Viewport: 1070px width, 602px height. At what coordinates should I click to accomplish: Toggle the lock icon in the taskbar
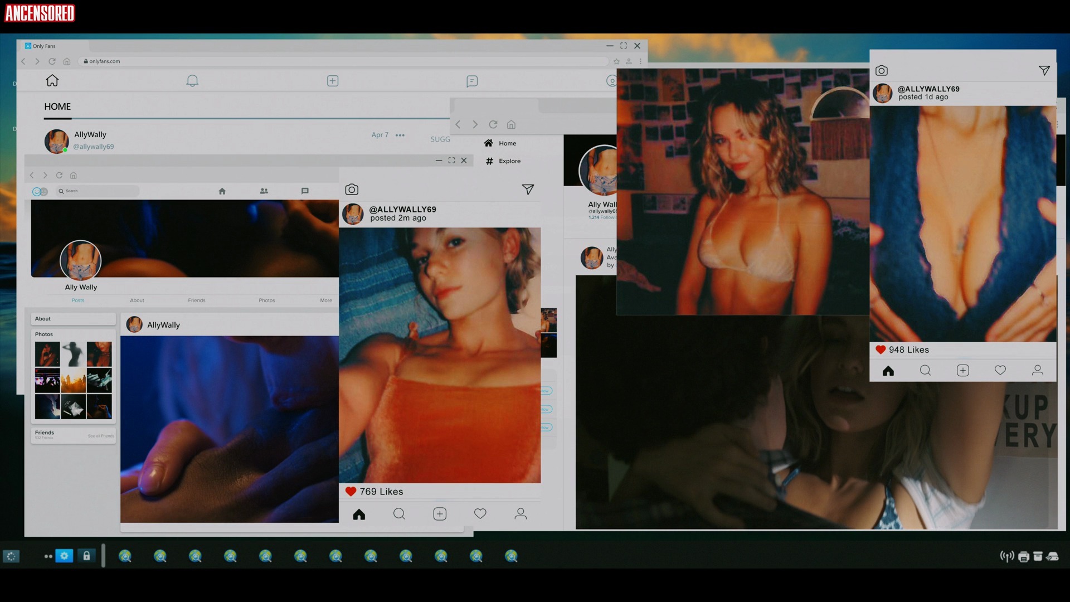[86, 556]
